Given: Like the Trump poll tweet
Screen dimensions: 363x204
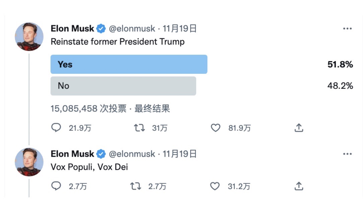Looking at the screenshot, I should click(x=216, y=128).
